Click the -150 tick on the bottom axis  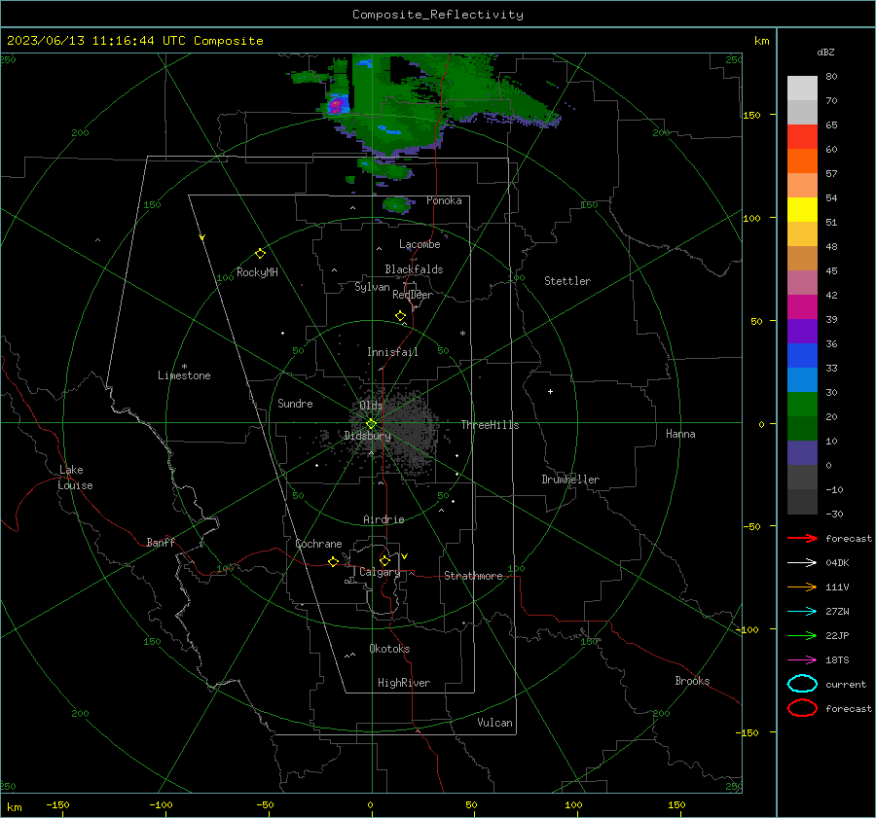[x=57, y=804]
